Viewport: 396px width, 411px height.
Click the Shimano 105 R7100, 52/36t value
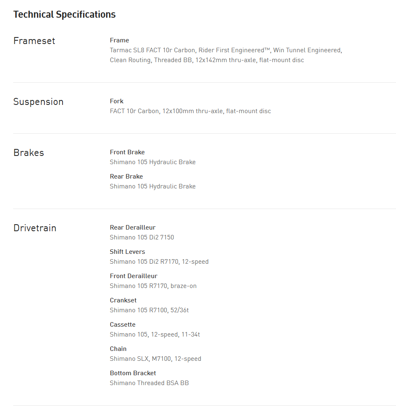click(149, 310)
